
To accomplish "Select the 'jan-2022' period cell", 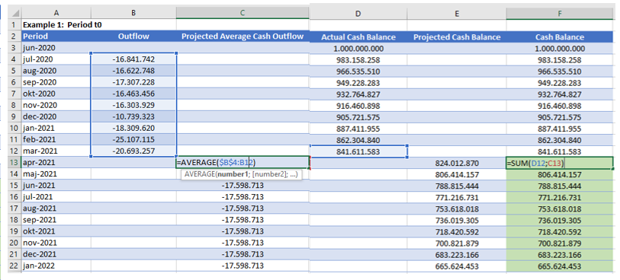I will pyautogui.click(x=56, y=266).
